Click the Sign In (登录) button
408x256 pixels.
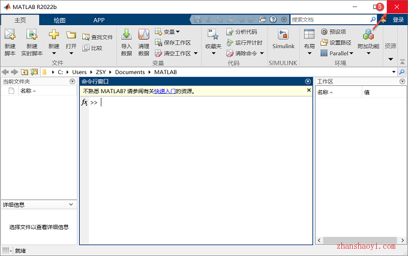(x=398, y=20)
